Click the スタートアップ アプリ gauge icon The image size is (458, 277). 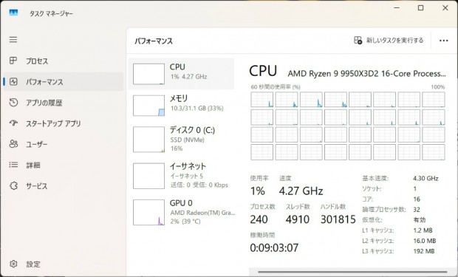point(13,123)
